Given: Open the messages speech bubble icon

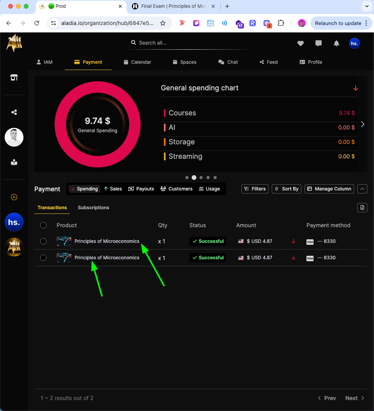Looking at the screenshot, I should (319, 43).
